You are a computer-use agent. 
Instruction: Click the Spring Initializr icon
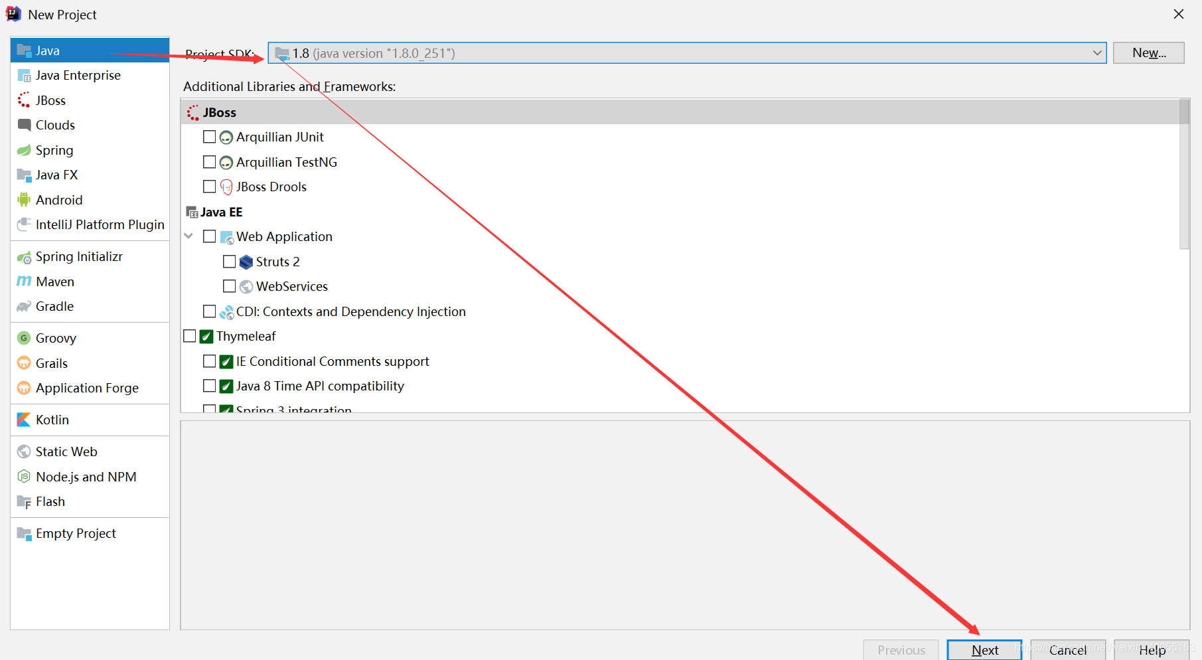coord(24,256)
